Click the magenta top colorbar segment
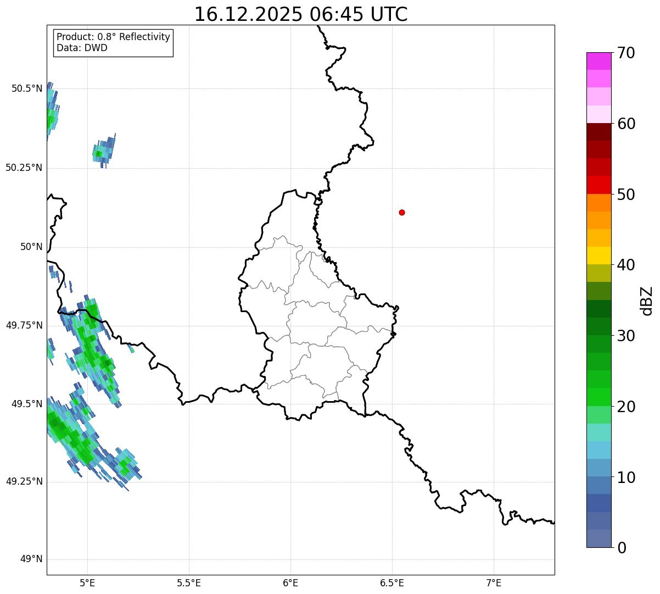The width and height of the screenshot is (660, 594). point(599,61)
